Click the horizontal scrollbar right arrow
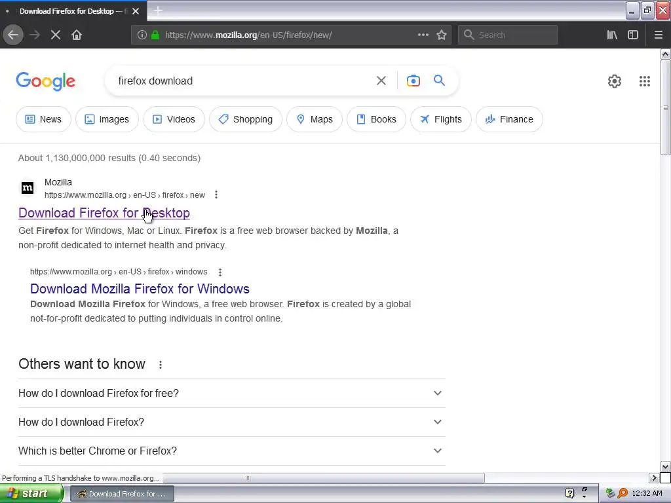 click(655, 477)
